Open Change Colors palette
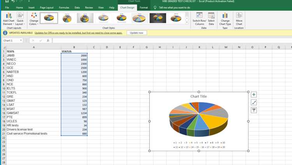Screen dimensions: 292x165 pos(34,19)
